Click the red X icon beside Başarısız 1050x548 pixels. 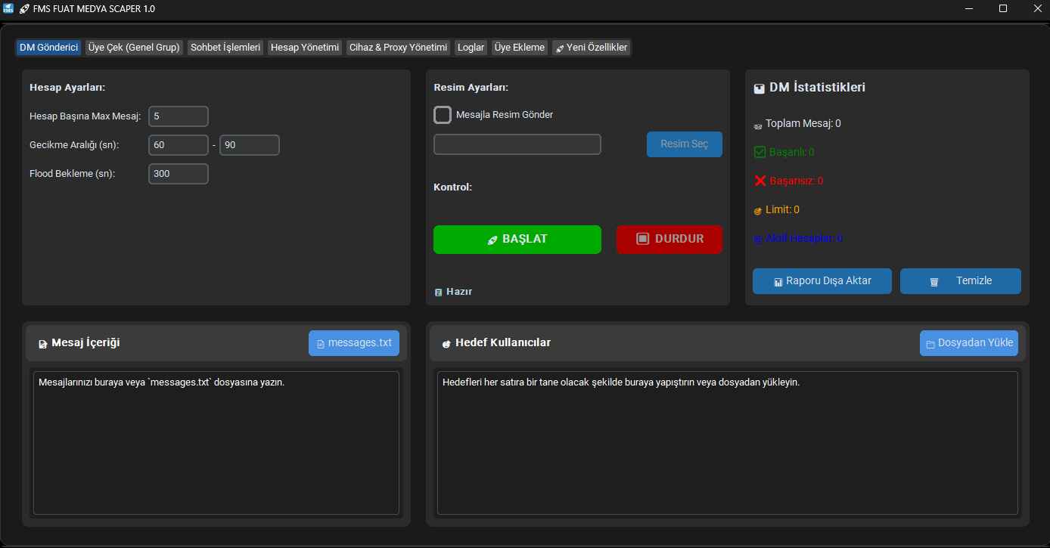(x=760, y=181)
